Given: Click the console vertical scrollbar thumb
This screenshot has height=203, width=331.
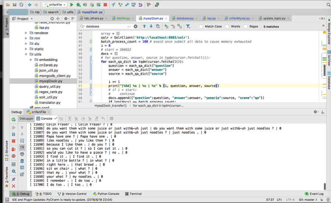Looking at the screenshot, I should (x=325, y=186).
